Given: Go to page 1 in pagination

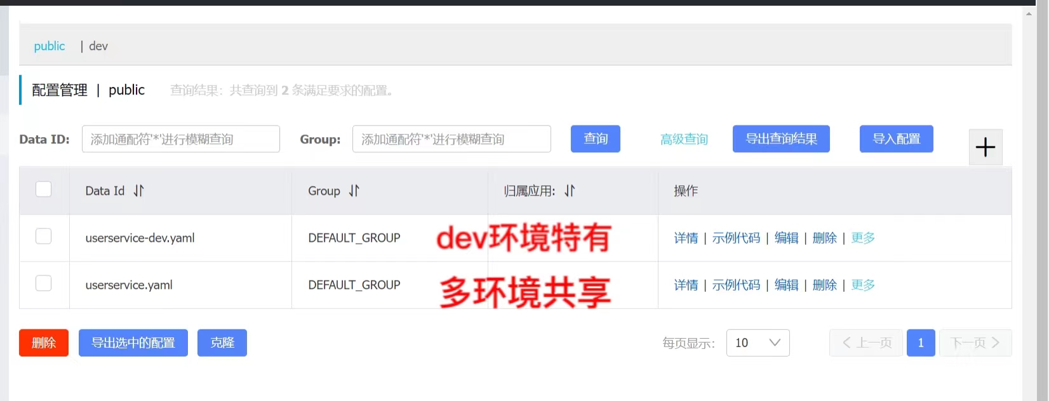Looking at the screenshot, I should coord(921,343).
